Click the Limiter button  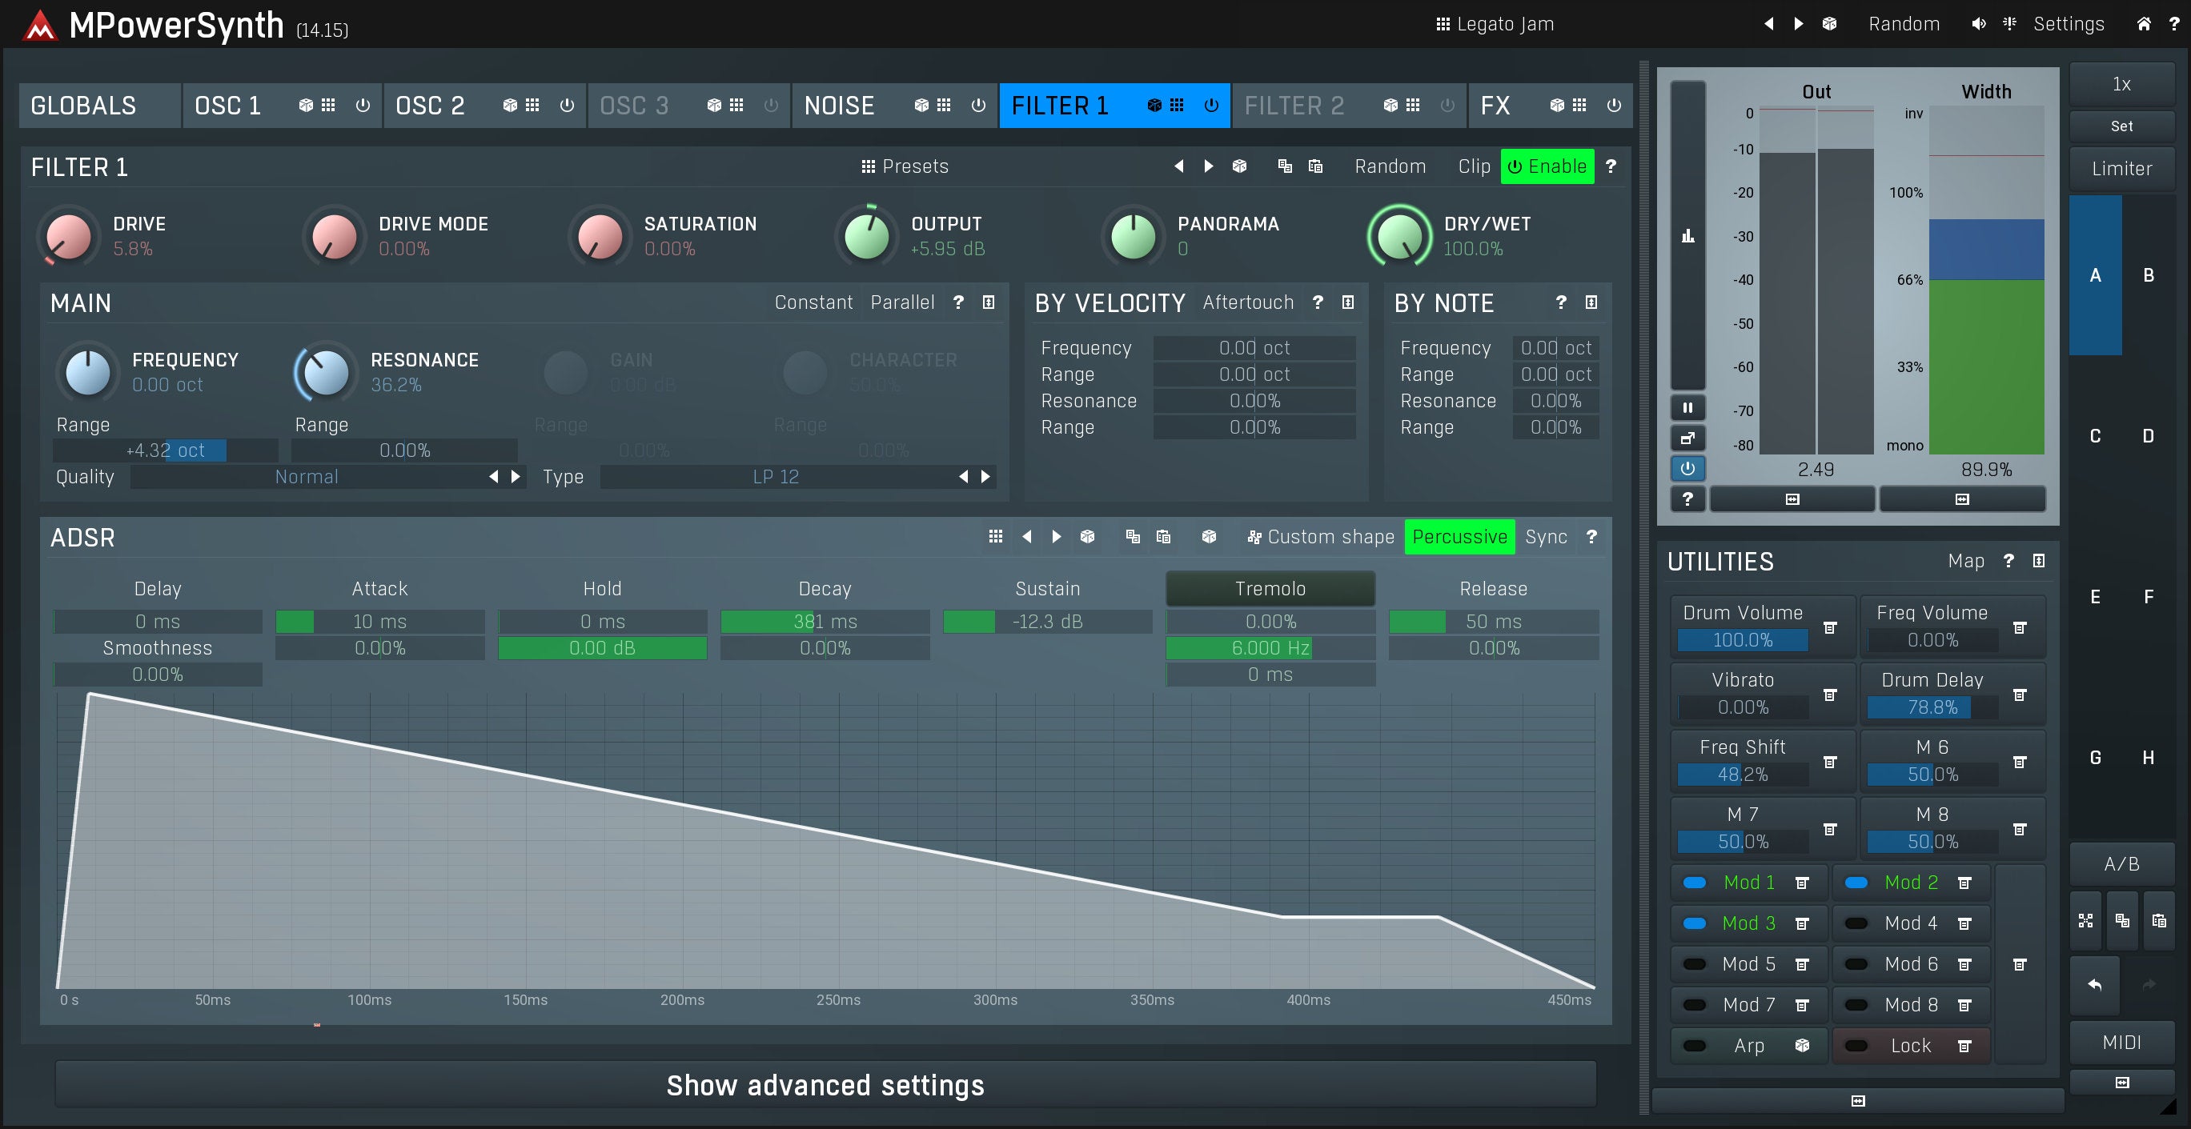tap(2121, 168)
